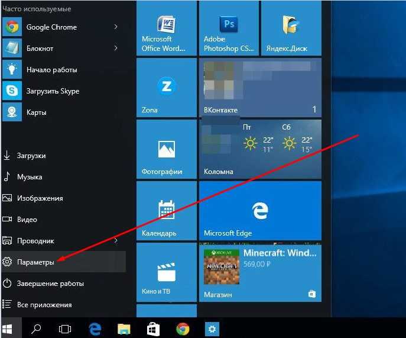Open Видео folder link

63,220
